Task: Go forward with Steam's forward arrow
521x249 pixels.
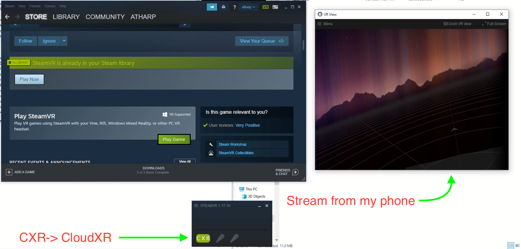Action: [x=17, y=17]
